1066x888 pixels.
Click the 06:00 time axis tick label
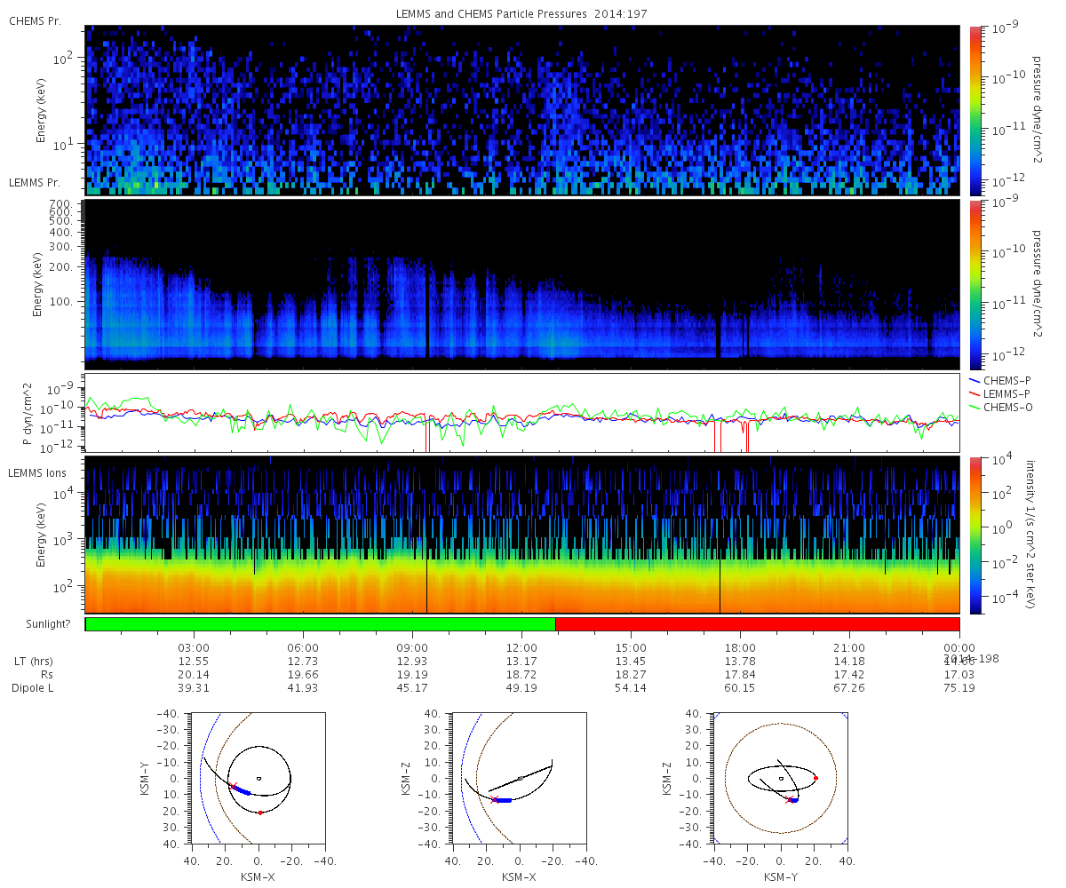click(x=304, y=647)
